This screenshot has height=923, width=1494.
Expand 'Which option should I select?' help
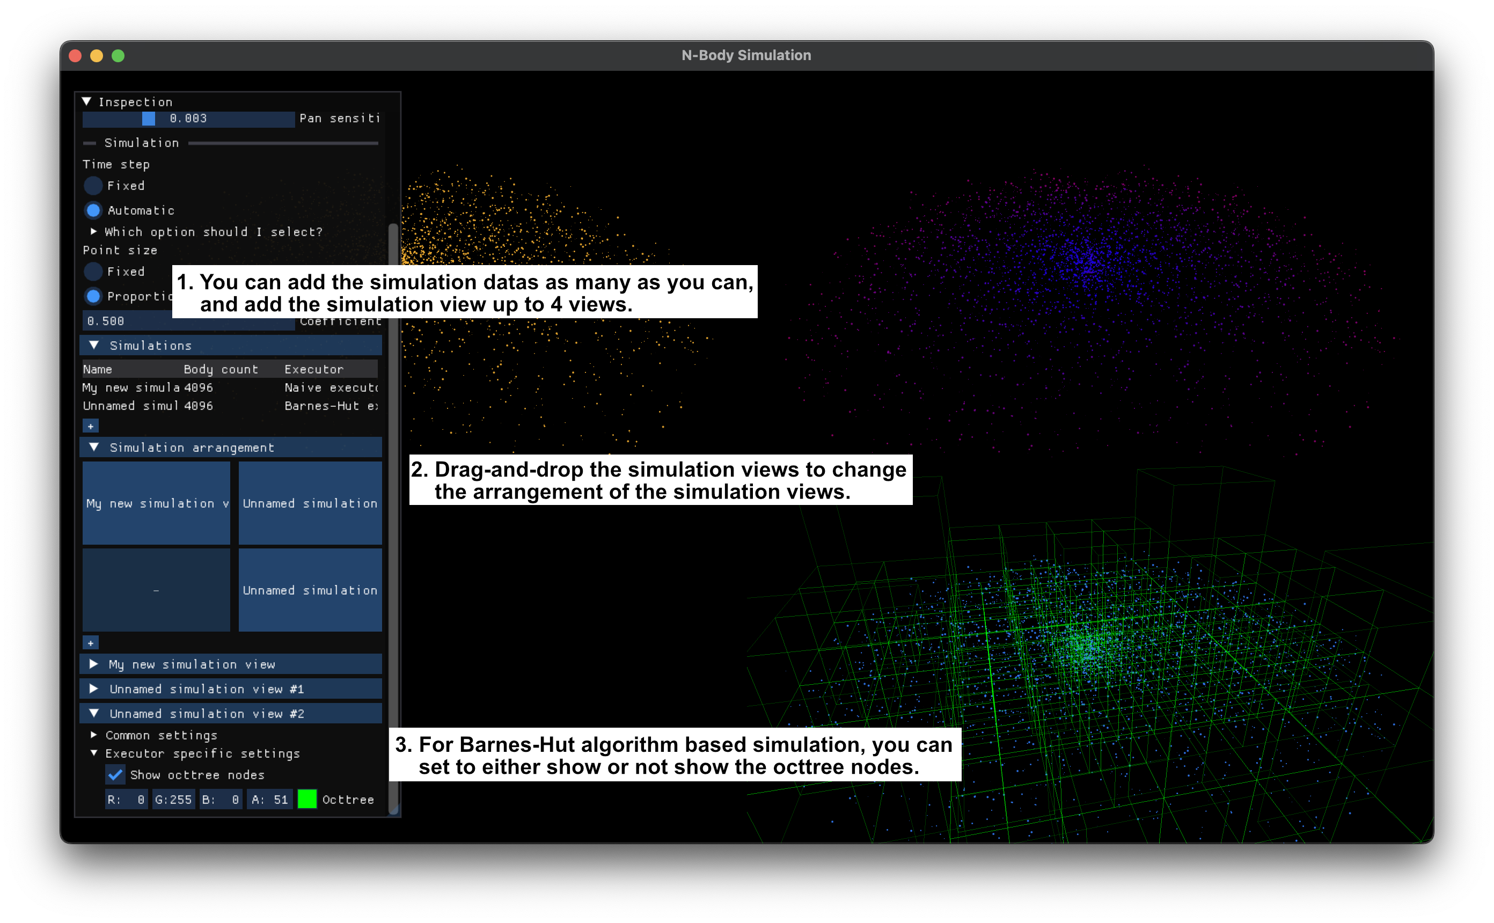[x=93, y=231]
